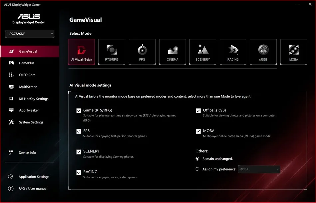Screen dimensions: 316x203
Task: Click the Others: label
Action: point(202,151)
